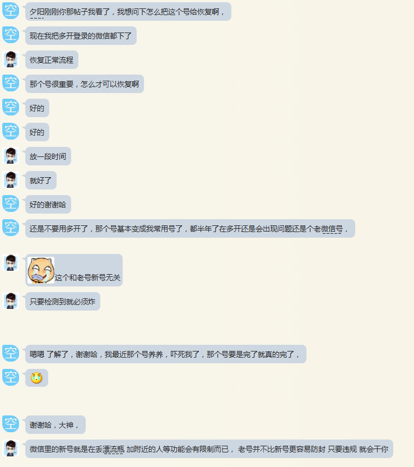Click the avatar beside '放一段时间' message

pos(11,155)
